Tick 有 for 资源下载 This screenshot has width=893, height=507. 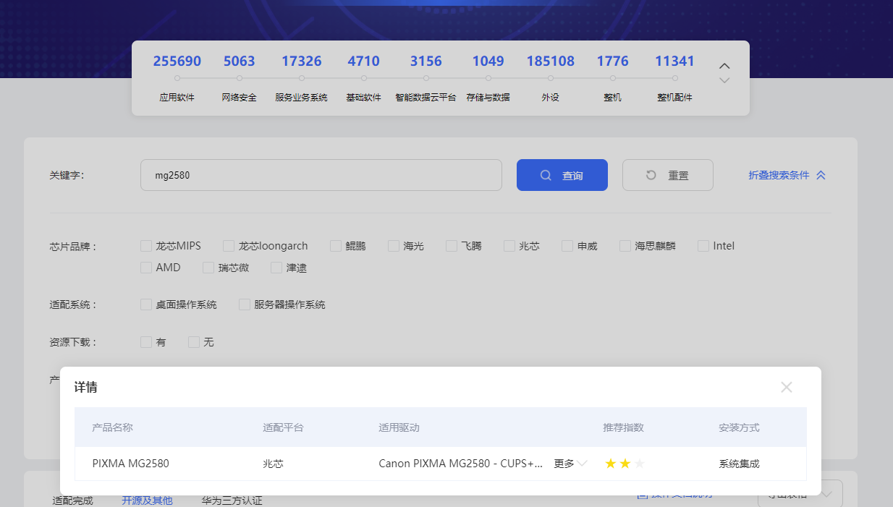coord(146,342)
